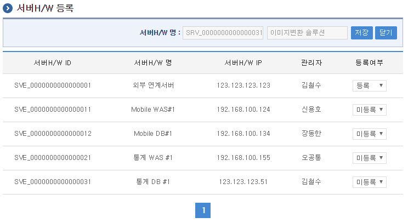
Task: Click the 등록여부 column header
Action: [369, 62]
